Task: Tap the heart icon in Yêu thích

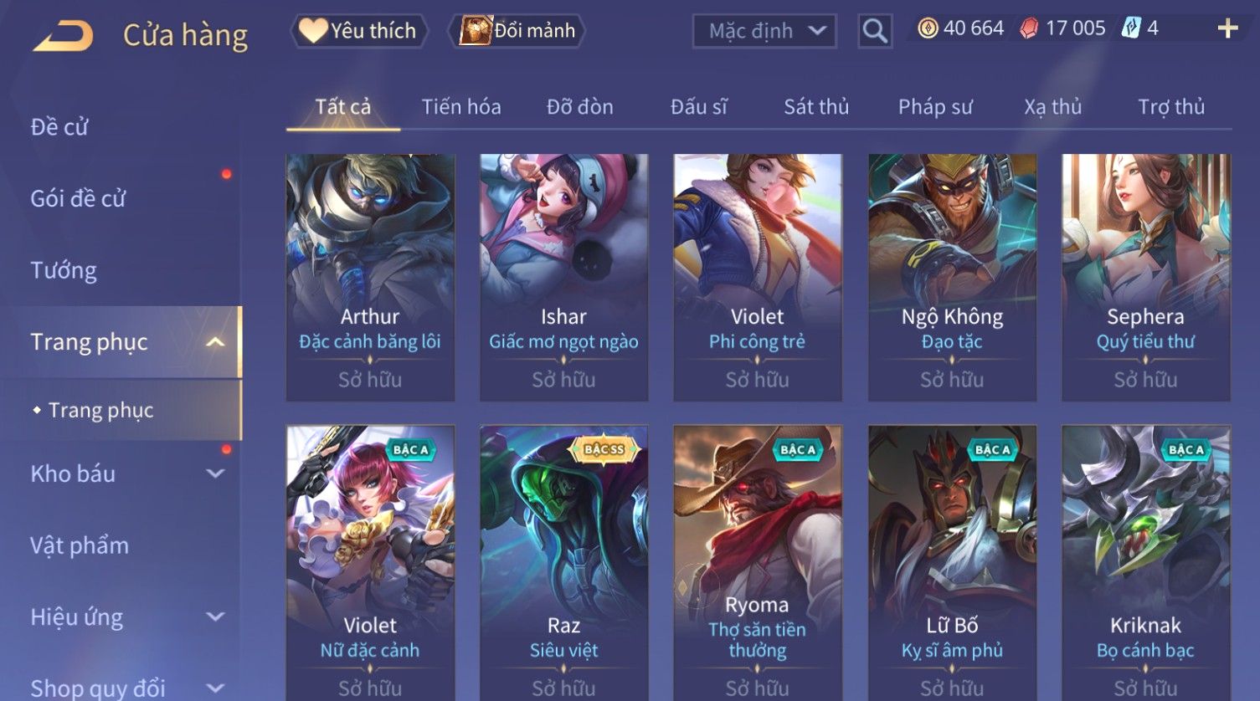Action: click(x=313, y=31)
